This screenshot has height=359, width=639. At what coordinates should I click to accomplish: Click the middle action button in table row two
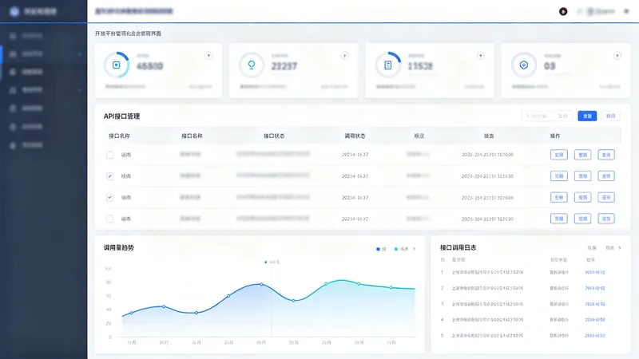583,176
